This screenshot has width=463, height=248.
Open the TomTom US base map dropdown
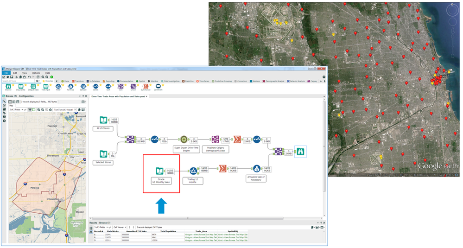(65, 109)
